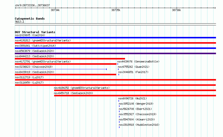Click the small blue marker under nsv3046651
Screen dimensions: 223x137
pyautogui.click(x=119, y=75)
